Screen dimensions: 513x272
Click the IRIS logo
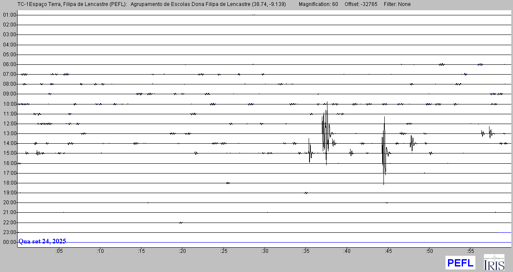coord(494,262)
